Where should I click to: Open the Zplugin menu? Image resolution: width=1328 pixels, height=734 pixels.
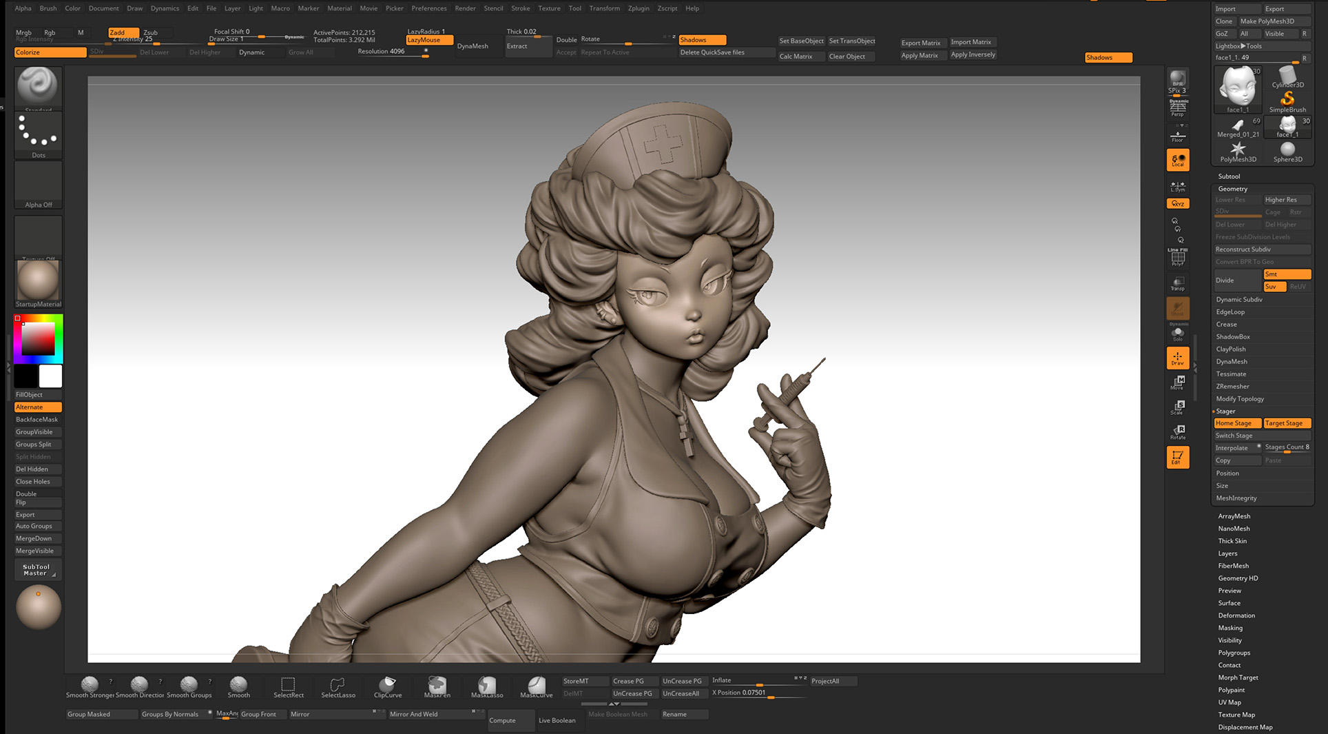[638, 8]
